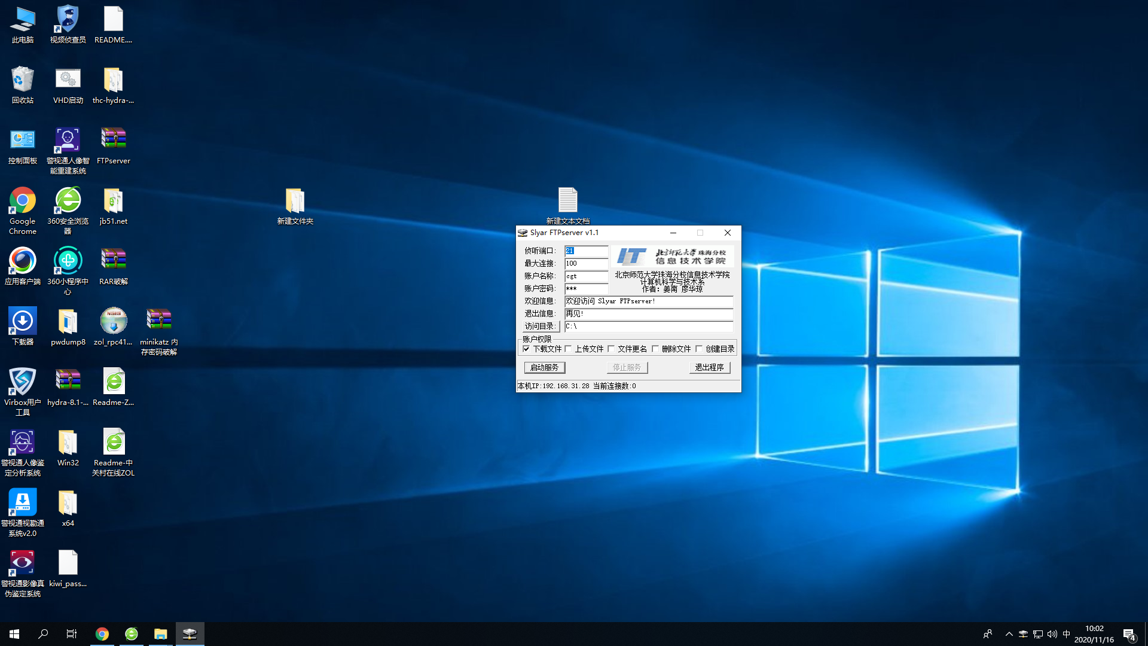Toggle the 下载文件 permission checkbox
The height and width of the screenshot is (646, 1148).
tap(526, 349)
